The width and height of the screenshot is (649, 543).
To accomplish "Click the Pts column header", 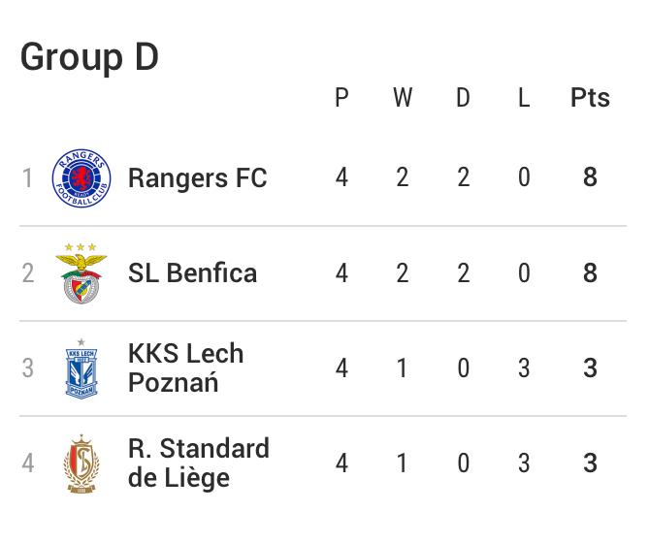I will (590, 98).
